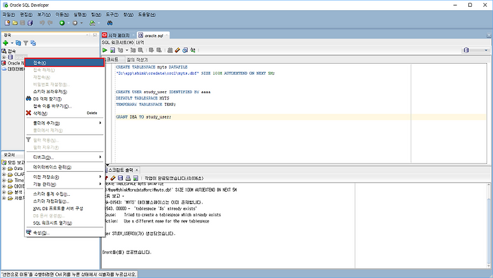This screenshot has width=493, height=278.
Task: Click the Run Script icon in worksheet toolbar
Action: click(112, 50)
